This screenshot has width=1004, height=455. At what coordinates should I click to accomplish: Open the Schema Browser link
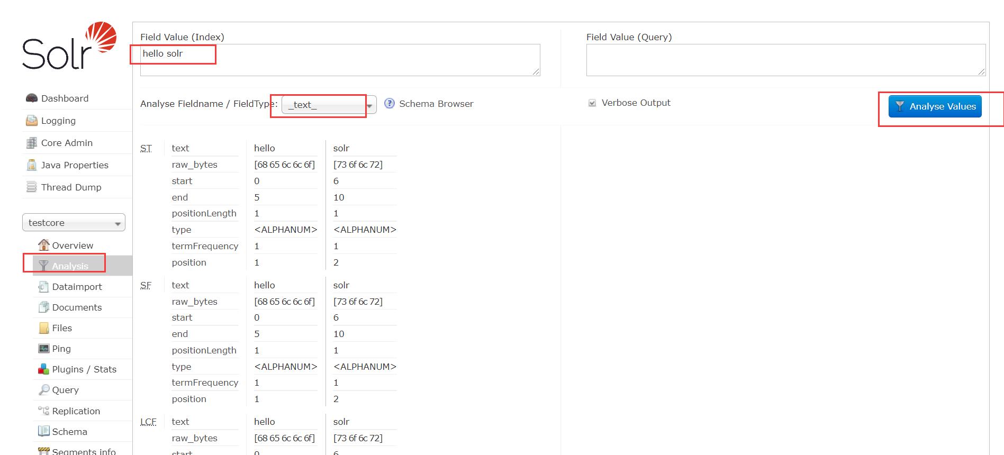coord(436,104)
